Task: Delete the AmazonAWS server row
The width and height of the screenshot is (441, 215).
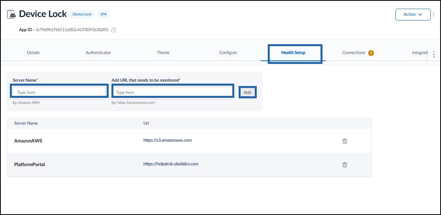Action: click(x=345, y=141)
